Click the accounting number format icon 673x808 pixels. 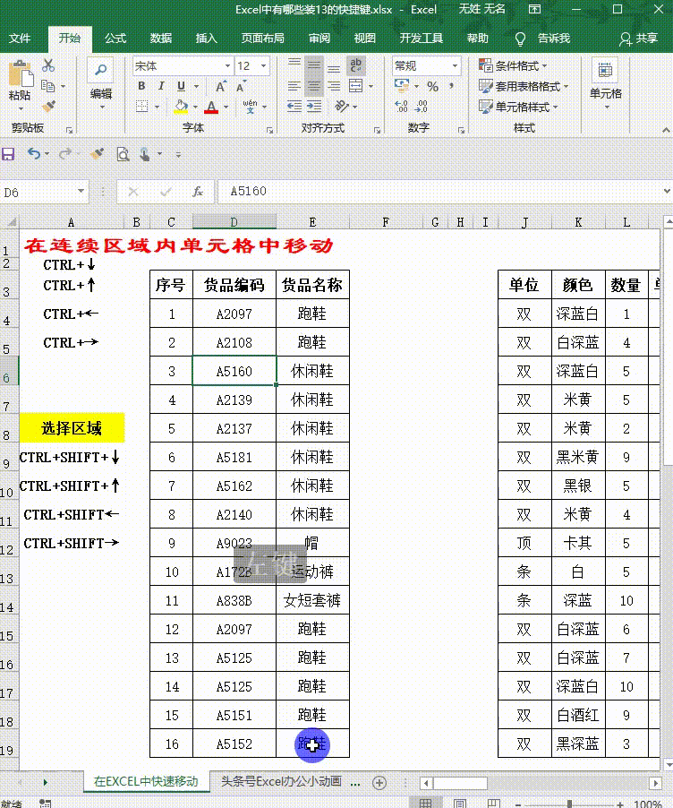pos(402,85)
